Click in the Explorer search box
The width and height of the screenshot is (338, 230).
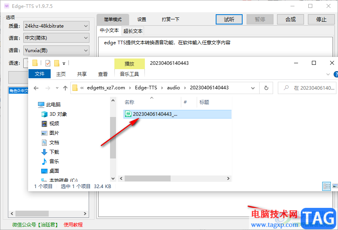coord(307,88)
